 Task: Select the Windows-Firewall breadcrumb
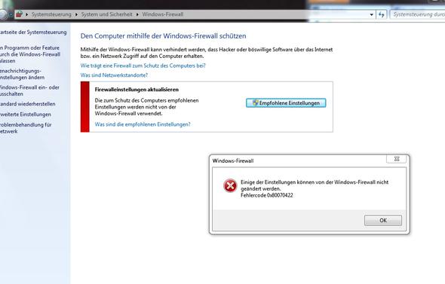(x=163, y=14)
